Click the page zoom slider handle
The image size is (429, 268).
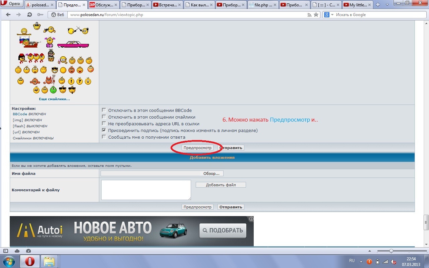[391, 251]
